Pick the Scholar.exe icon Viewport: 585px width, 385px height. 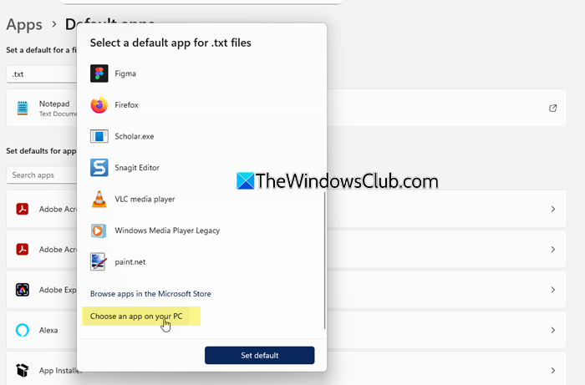(x=99, y=136)
